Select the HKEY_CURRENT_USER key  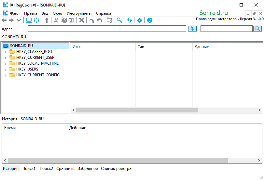(x=35, y=58)
